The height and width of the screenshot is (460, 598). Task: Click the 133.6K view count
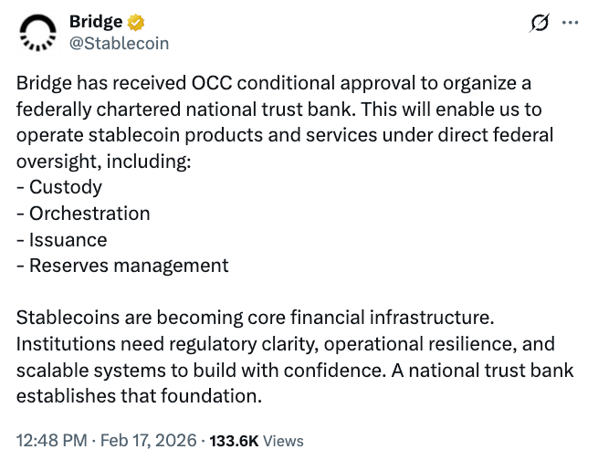234,440
